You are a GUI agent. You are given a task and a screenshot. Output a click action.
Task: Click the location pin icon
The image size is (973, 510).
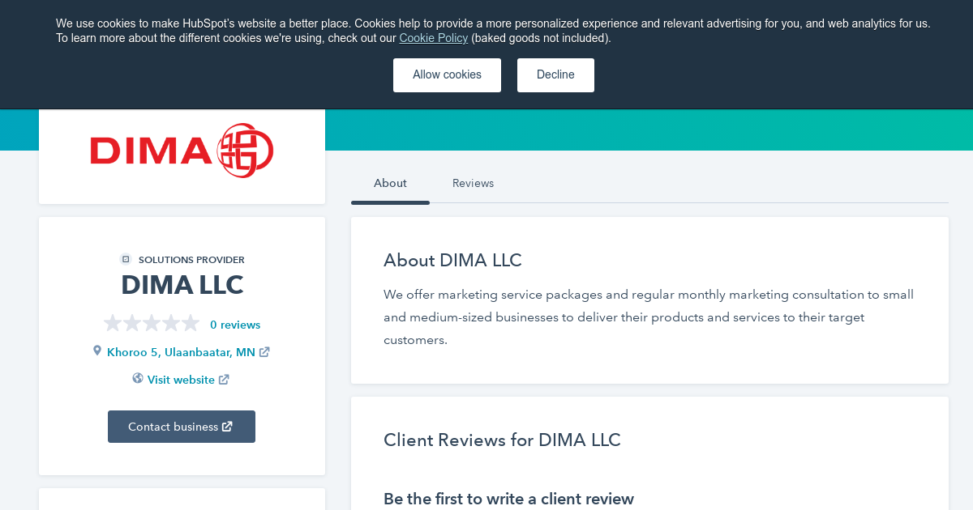click(97, 351)
